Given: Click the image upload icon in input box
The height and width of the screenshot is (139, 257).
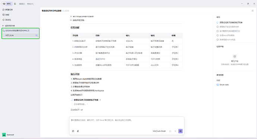Looking at the screenshot, I should click(73, 131).
